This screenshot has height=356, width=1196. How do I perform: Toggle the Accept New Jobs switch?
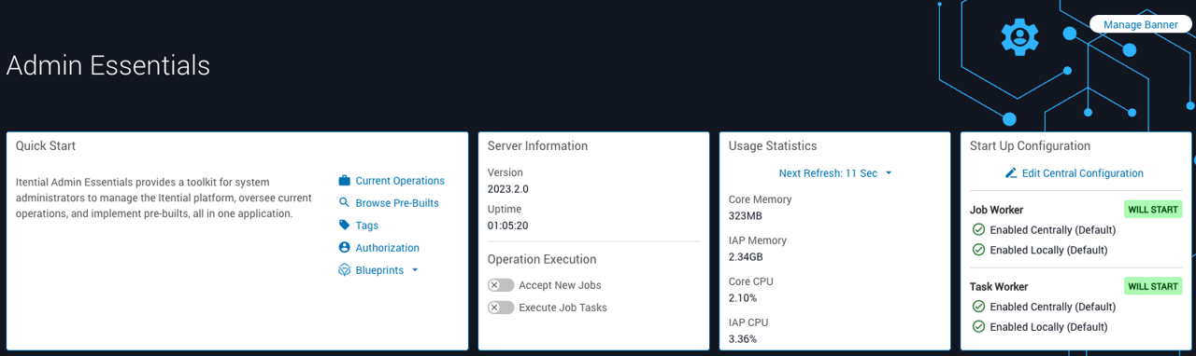pos(501,285)
